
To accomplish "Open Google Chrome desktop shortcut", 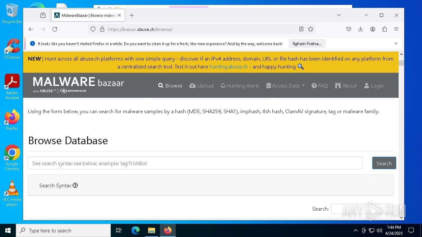I will click(12, 158).
